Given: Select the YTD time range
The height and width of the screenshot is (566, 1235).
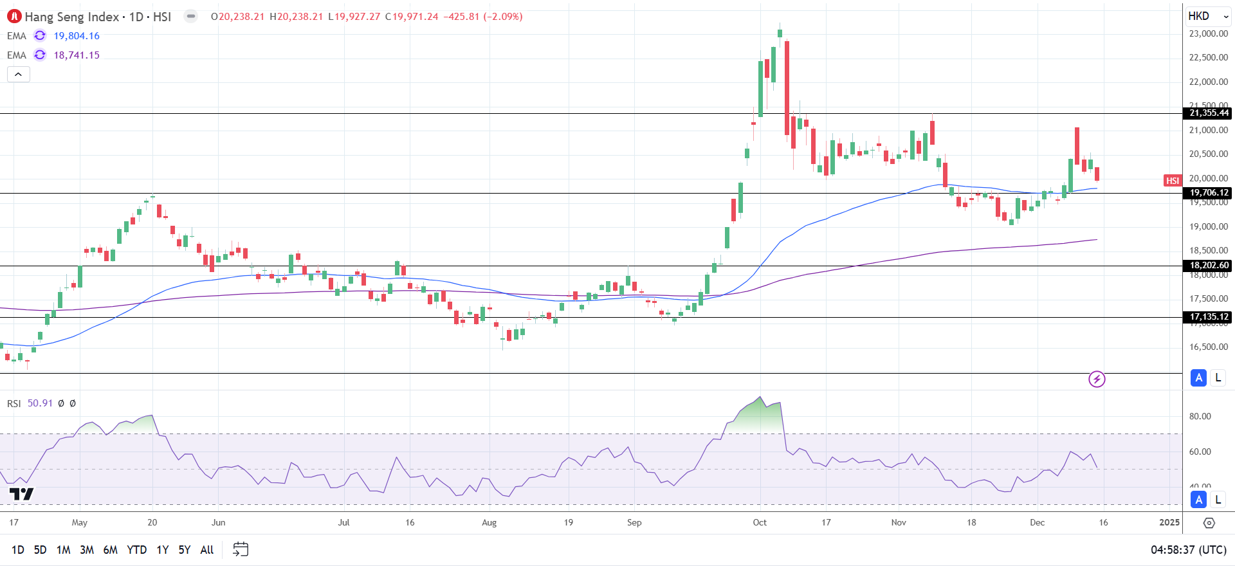Looking at the screenshot, I should (x=137, y=550).
